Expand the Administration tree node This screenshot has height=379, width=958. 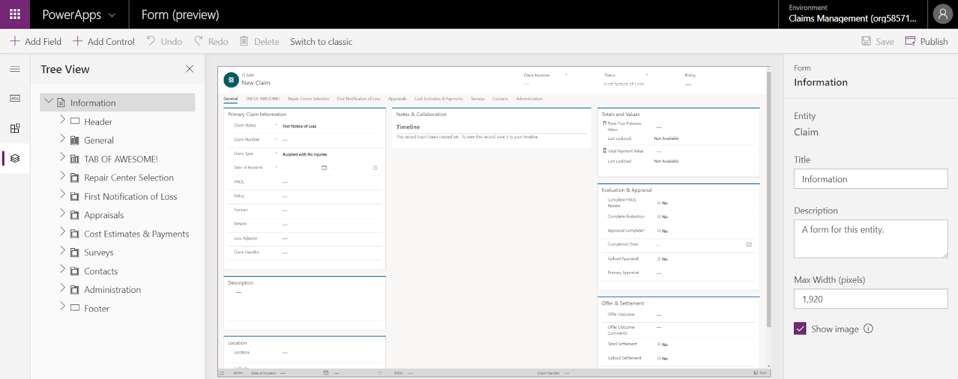(62, 288)
